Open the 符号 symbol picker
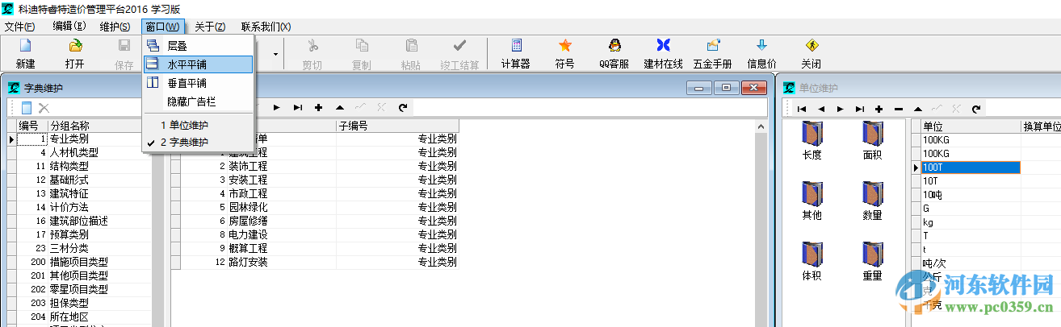 coord(565,54)
